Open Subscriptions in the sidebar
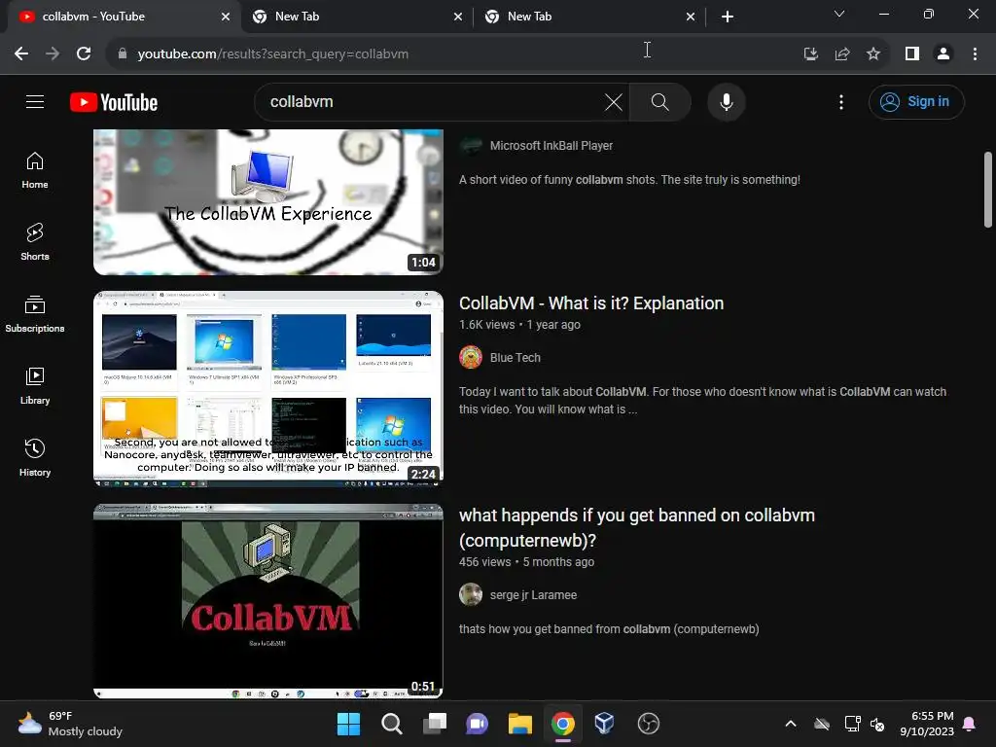This screenshot has height=747, width=996. coord(35,314)
